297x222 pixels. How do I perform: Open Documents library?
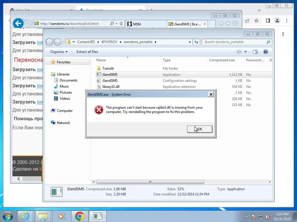click(68, 80)
